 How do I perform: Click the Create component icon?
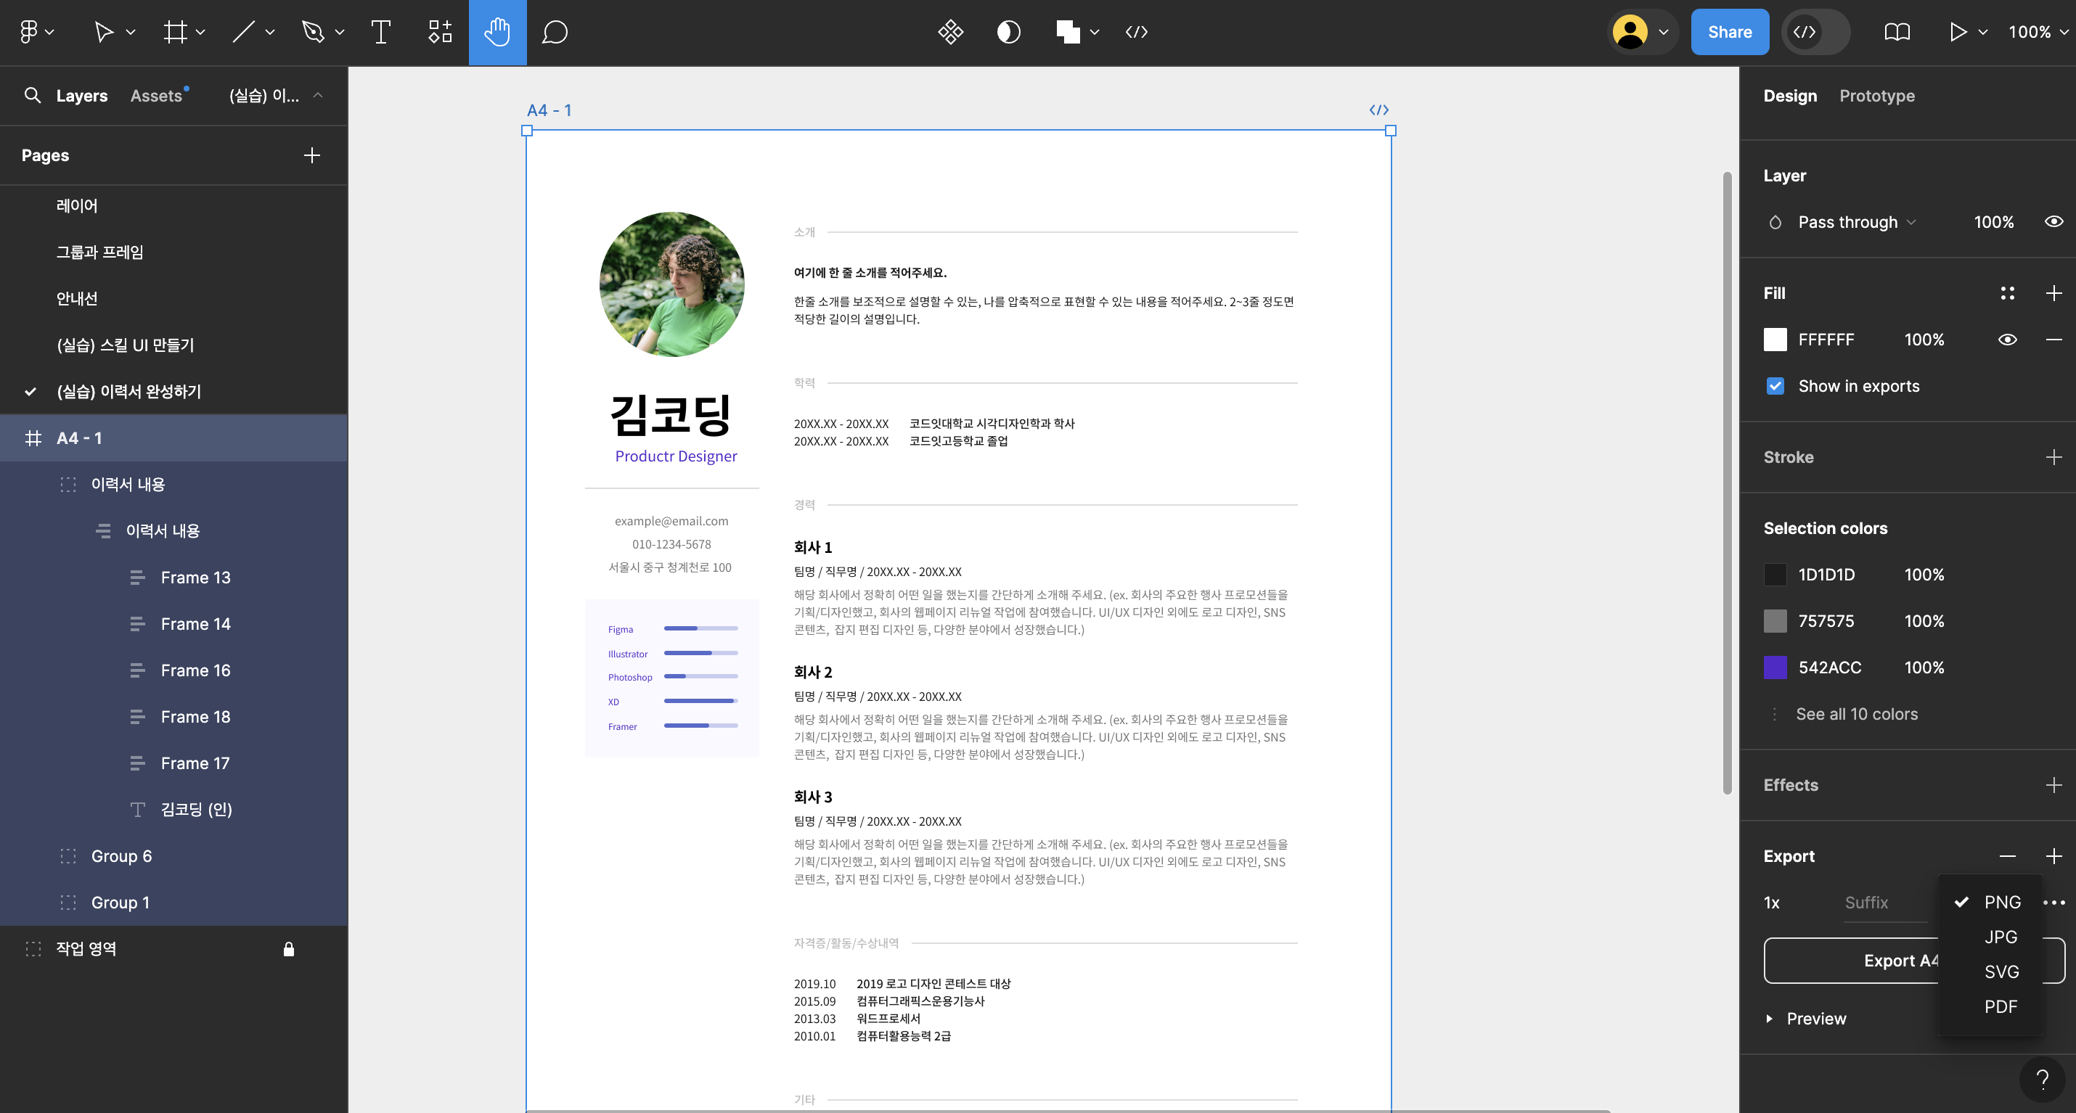[x=950, y=32]
